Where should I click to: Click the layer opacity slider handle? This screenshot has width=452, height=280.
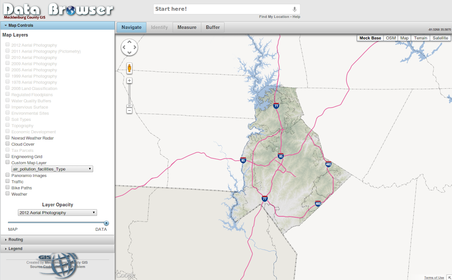tap(106, 223)
